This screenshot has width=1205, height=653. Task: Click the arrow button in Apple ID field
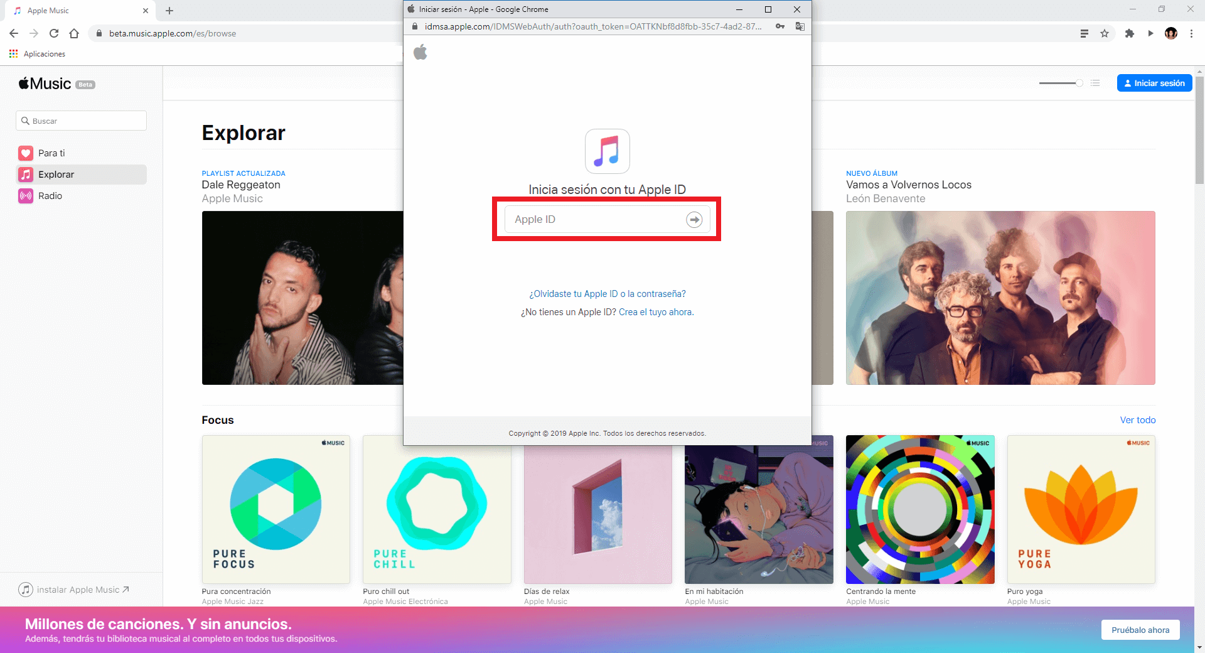tap(694, 219)
